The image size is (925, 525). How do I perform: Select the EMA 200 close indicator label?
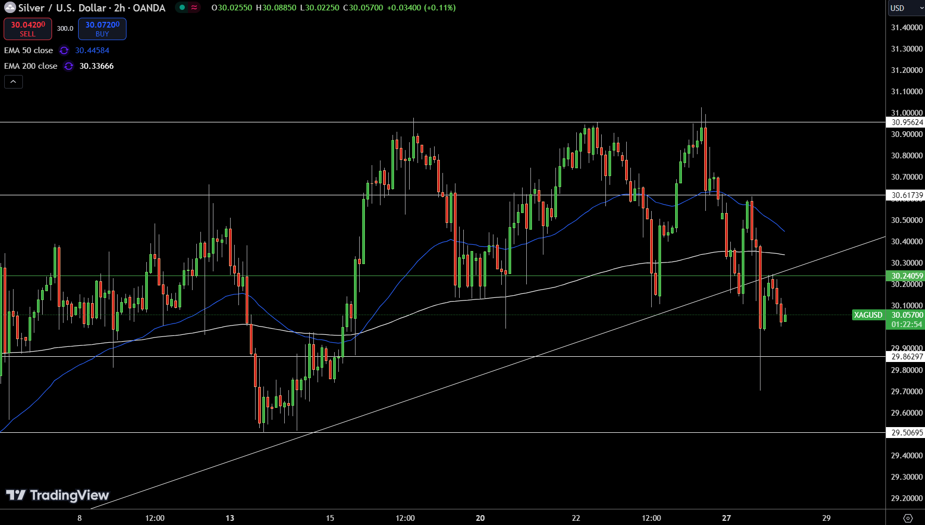[x=31, y=66]
